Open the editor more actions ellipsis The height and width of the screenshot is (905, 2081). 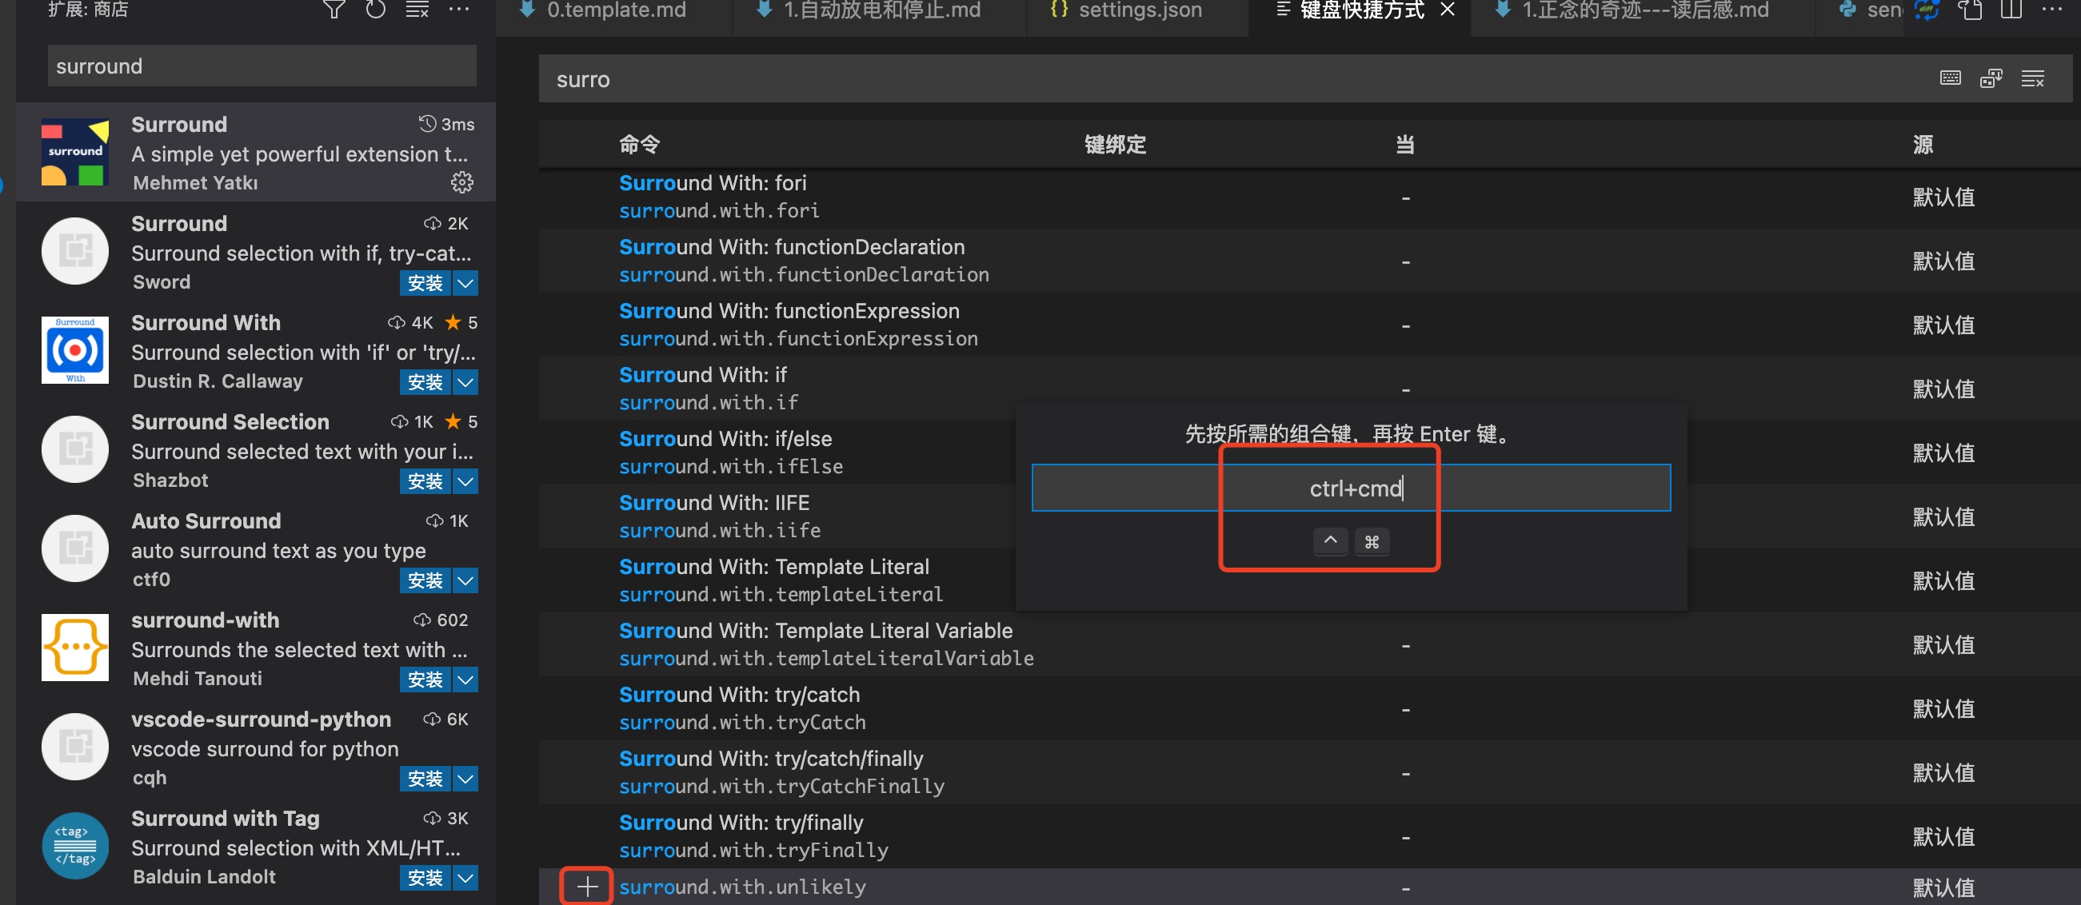(2051, 10)
